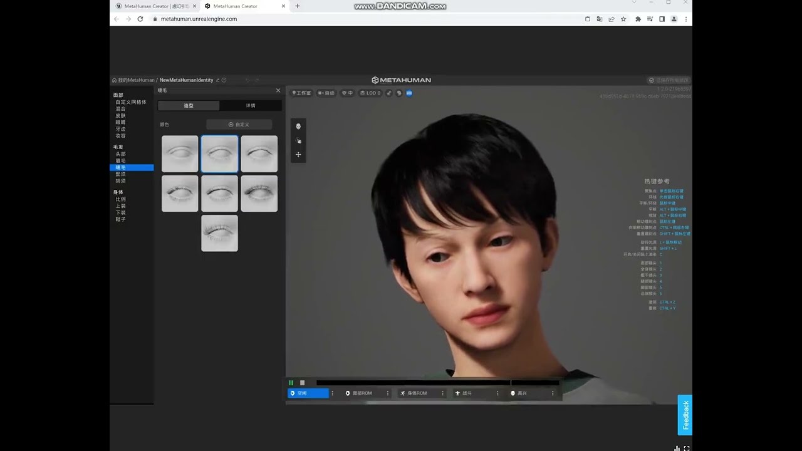Toggle the blue hotkey reference button
Screen dimensions: 802x451
pos(409,93)
